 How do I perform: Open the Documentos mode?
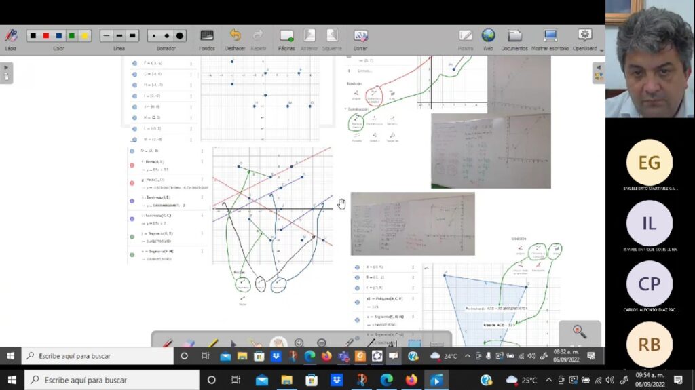(x=514, y=39)
